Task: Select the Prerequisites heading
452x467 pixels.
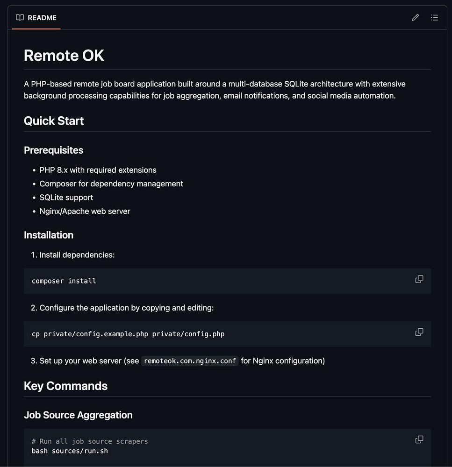Action: pyautogui.click(x=53, y=150)
